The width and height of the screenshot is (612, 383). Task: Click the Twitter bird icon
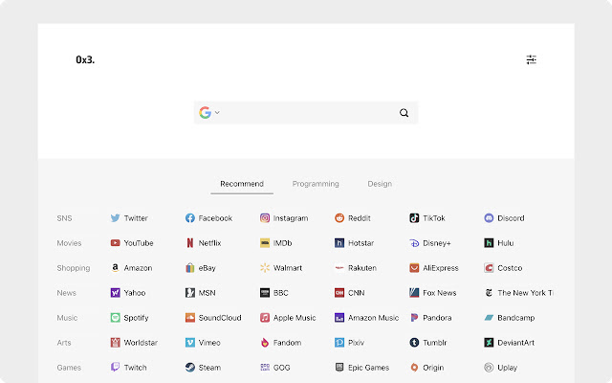coord(115,218)
